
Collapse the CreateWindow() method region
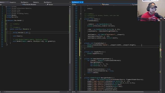81,43
